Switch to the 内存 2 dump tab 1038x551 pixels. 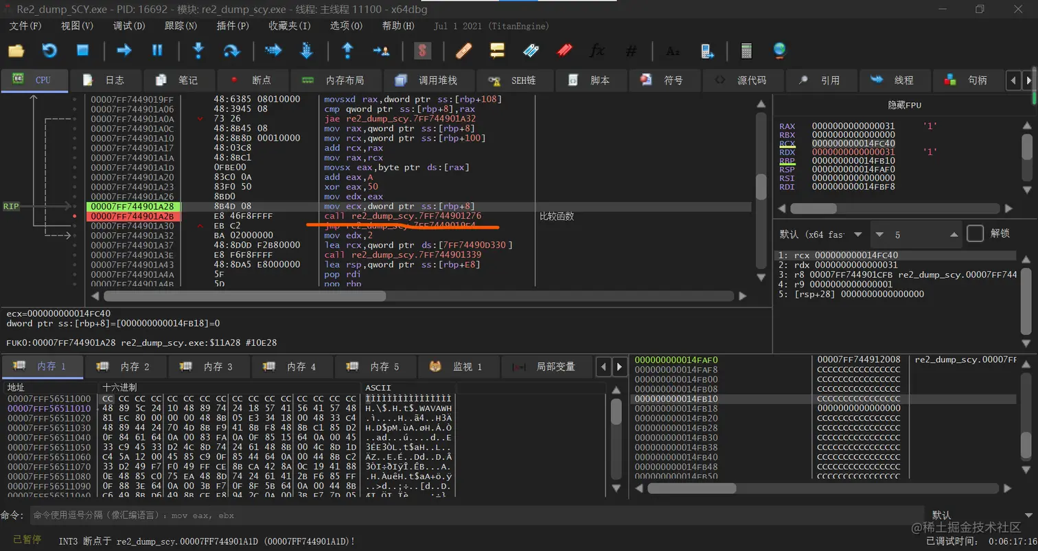[x=126, y=366]
